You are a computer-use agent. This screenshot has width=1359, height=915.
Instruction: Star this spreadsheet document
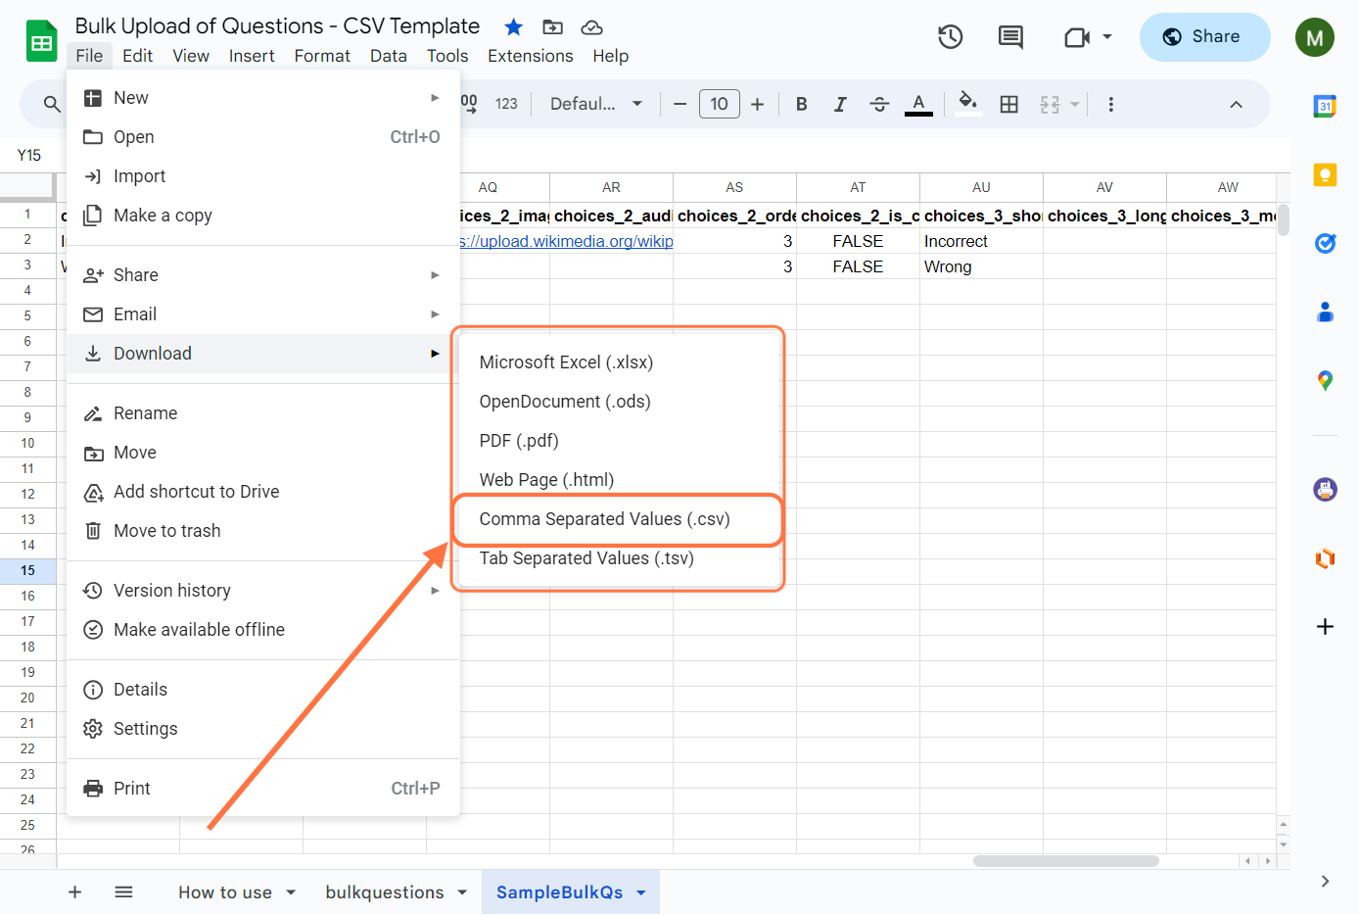click(513, 27)
